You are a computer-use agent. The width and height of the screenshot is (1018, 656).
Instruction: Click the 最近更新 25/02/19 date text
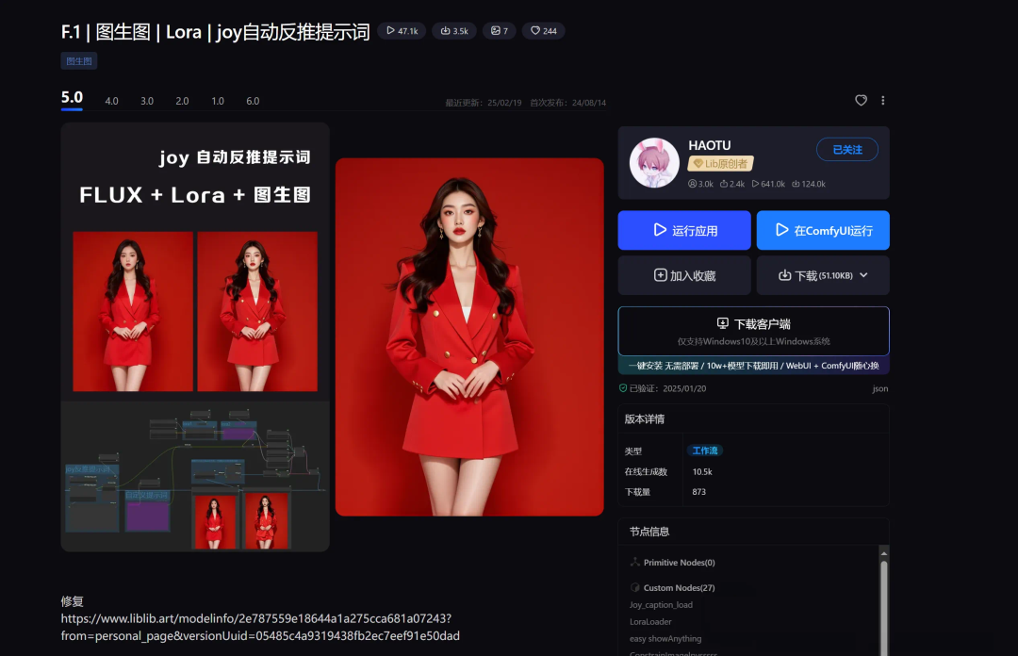coord(484,103)
